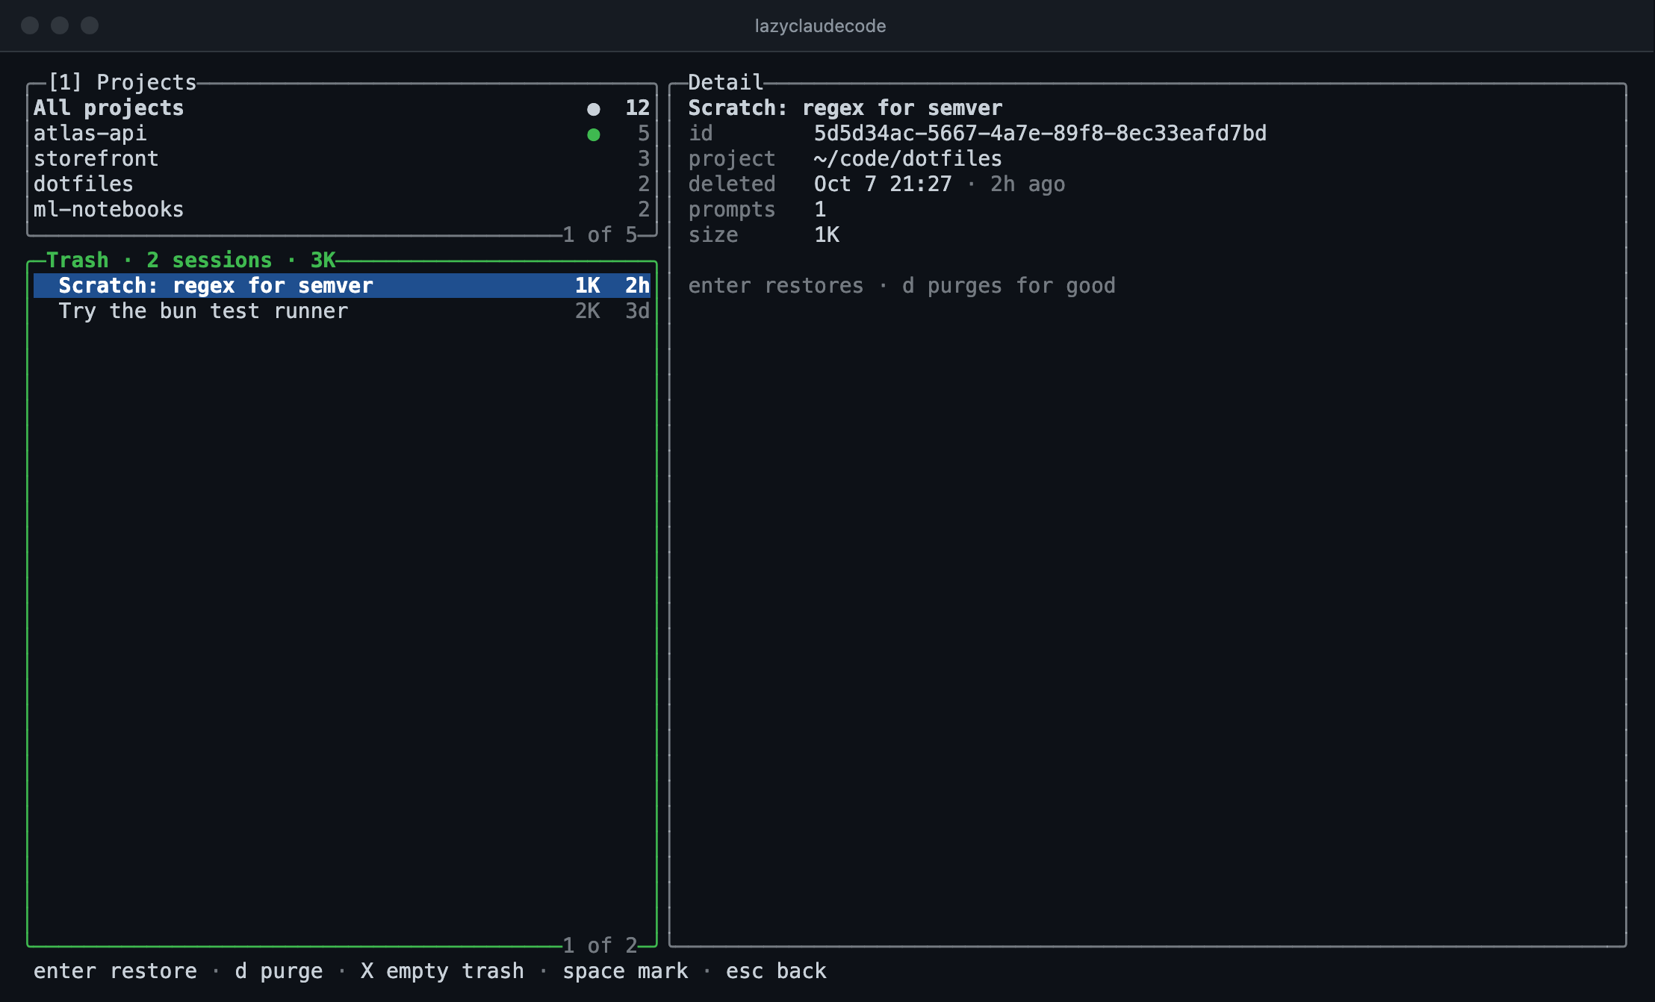Click the enter restore hint in footer

click(115, 971)
